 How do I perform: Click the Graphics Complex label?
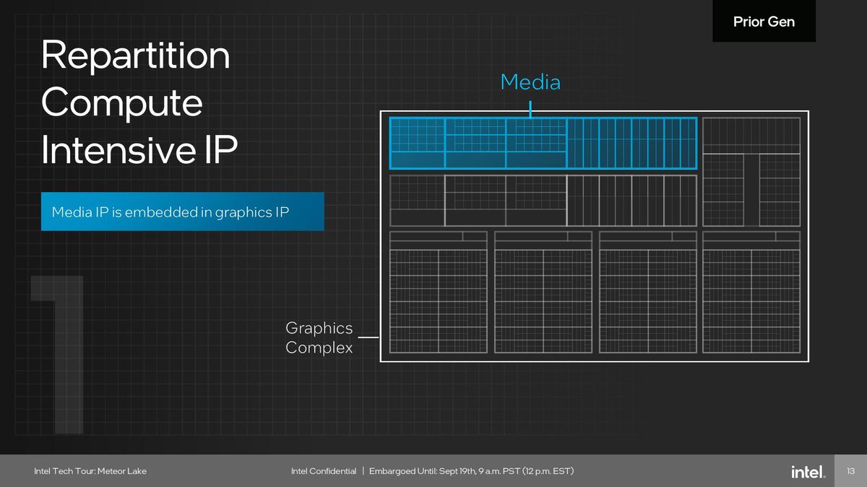pos(319,338)
